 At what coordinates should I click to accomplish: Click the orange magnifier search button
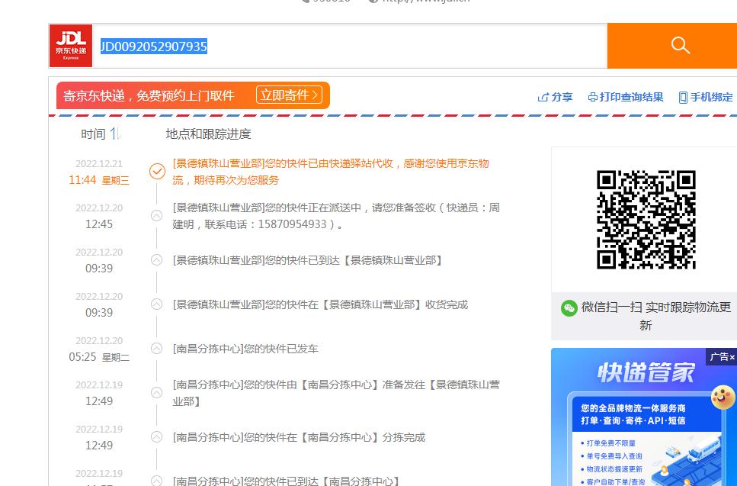[x=680, y=46]
